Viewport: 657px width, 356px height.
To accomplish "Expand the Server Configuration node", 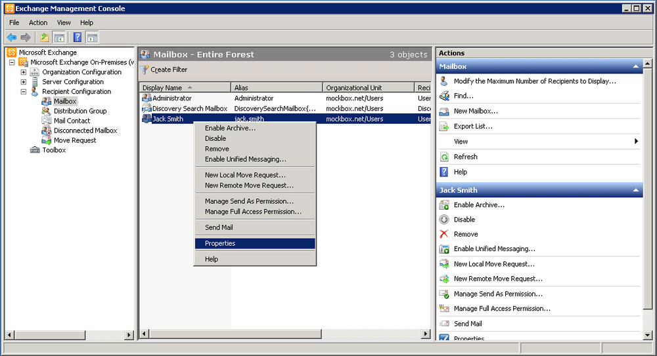I will click(24, 82).
